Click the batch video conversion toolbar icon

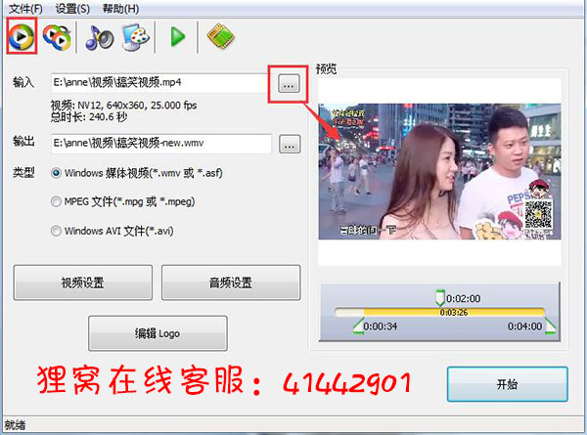[x=57, y=37]
